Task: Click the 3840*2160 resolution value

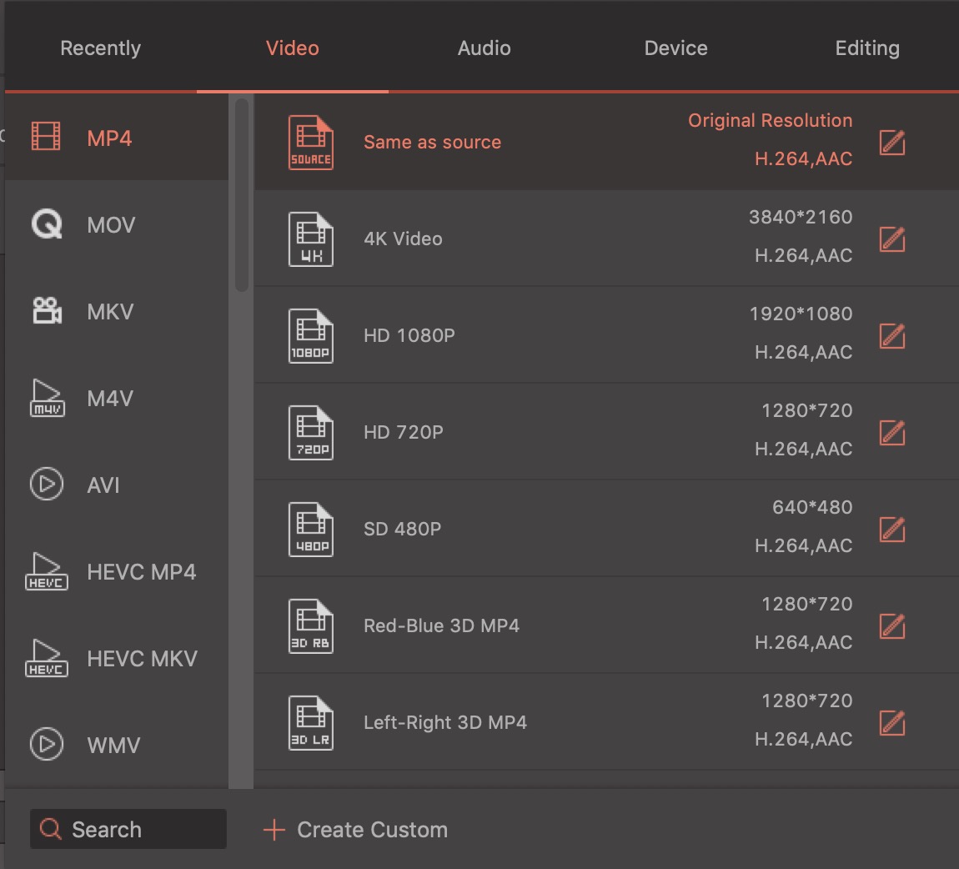Action: [x=801, y=217]
